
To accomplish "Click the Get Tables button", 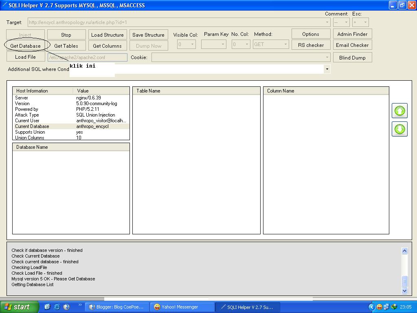I will [66, 46].
